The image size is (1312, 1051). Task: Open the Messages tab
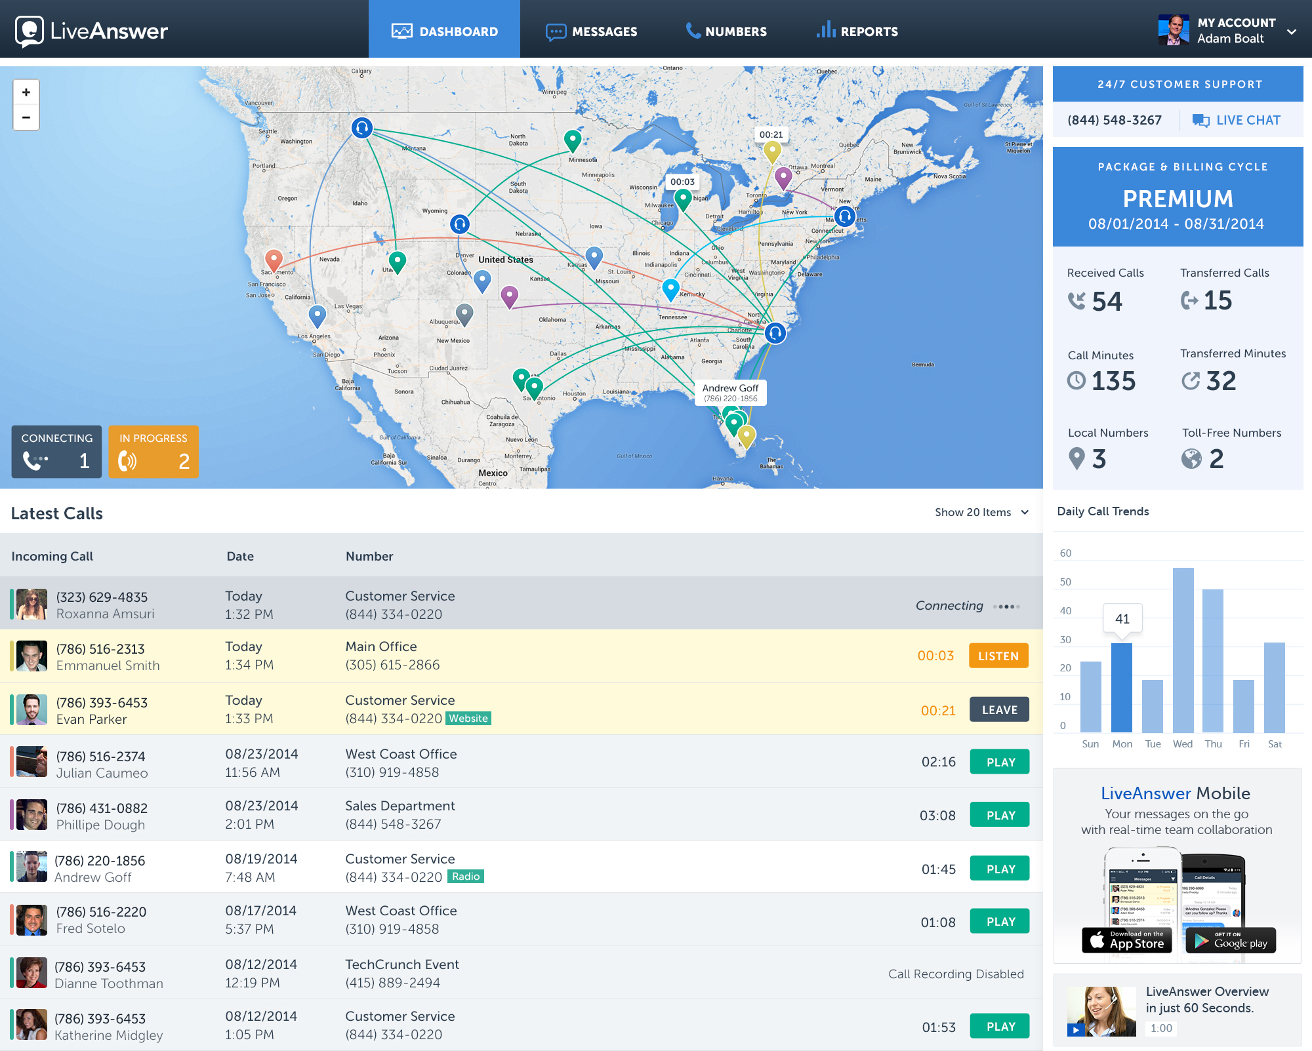pos(591,31)
